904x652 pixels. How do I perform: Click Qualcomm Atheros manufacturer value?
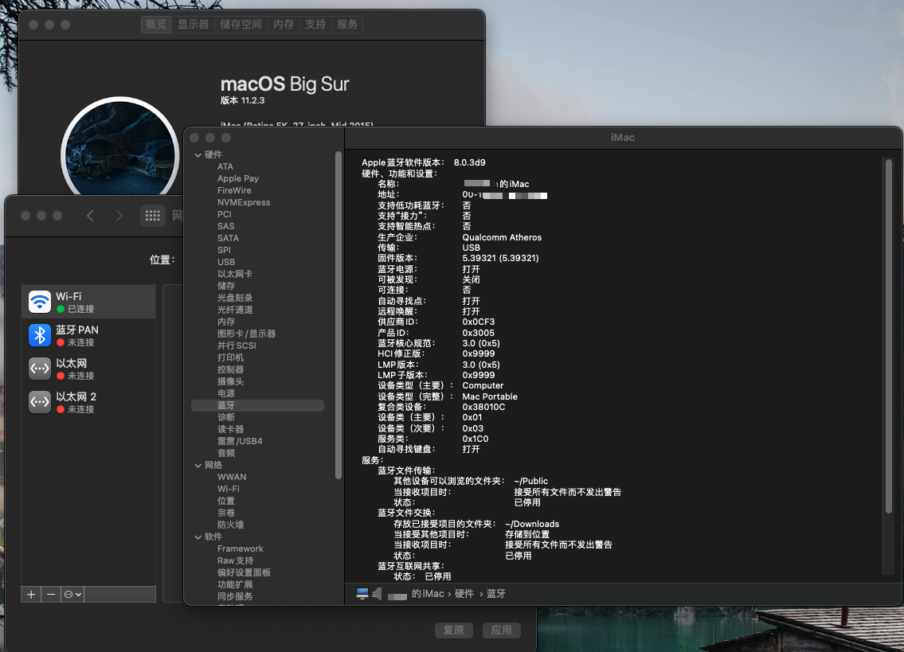502,237
